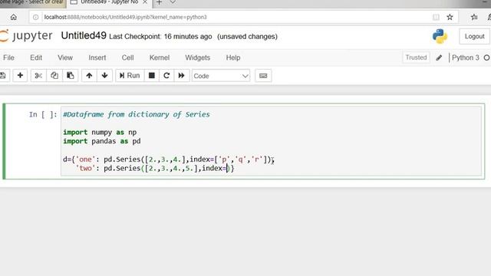Close the Untitled49 browser tab
This screenshot has height=276, width=491.
pyautogui.click(x=145, y=2)
